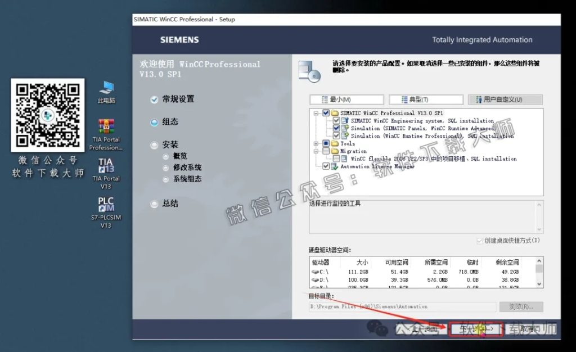Enable the 创建桌面快捷方式 checkbox
The image size is (576, 352).
pyautogui.click(x=480, y=241)
